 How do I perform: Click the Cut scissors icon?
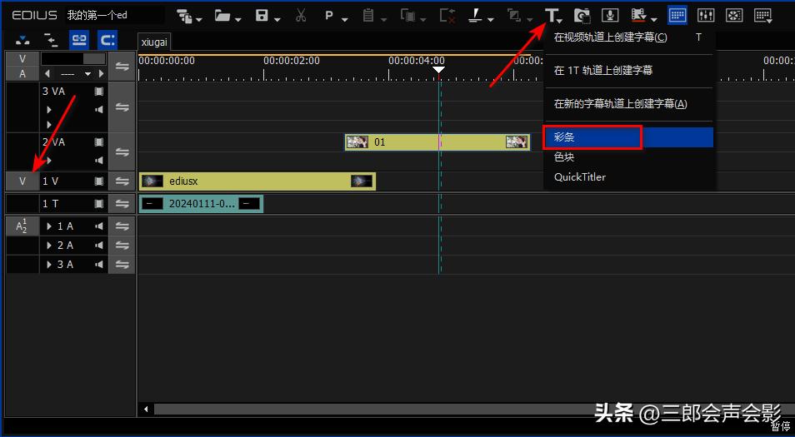301,15
